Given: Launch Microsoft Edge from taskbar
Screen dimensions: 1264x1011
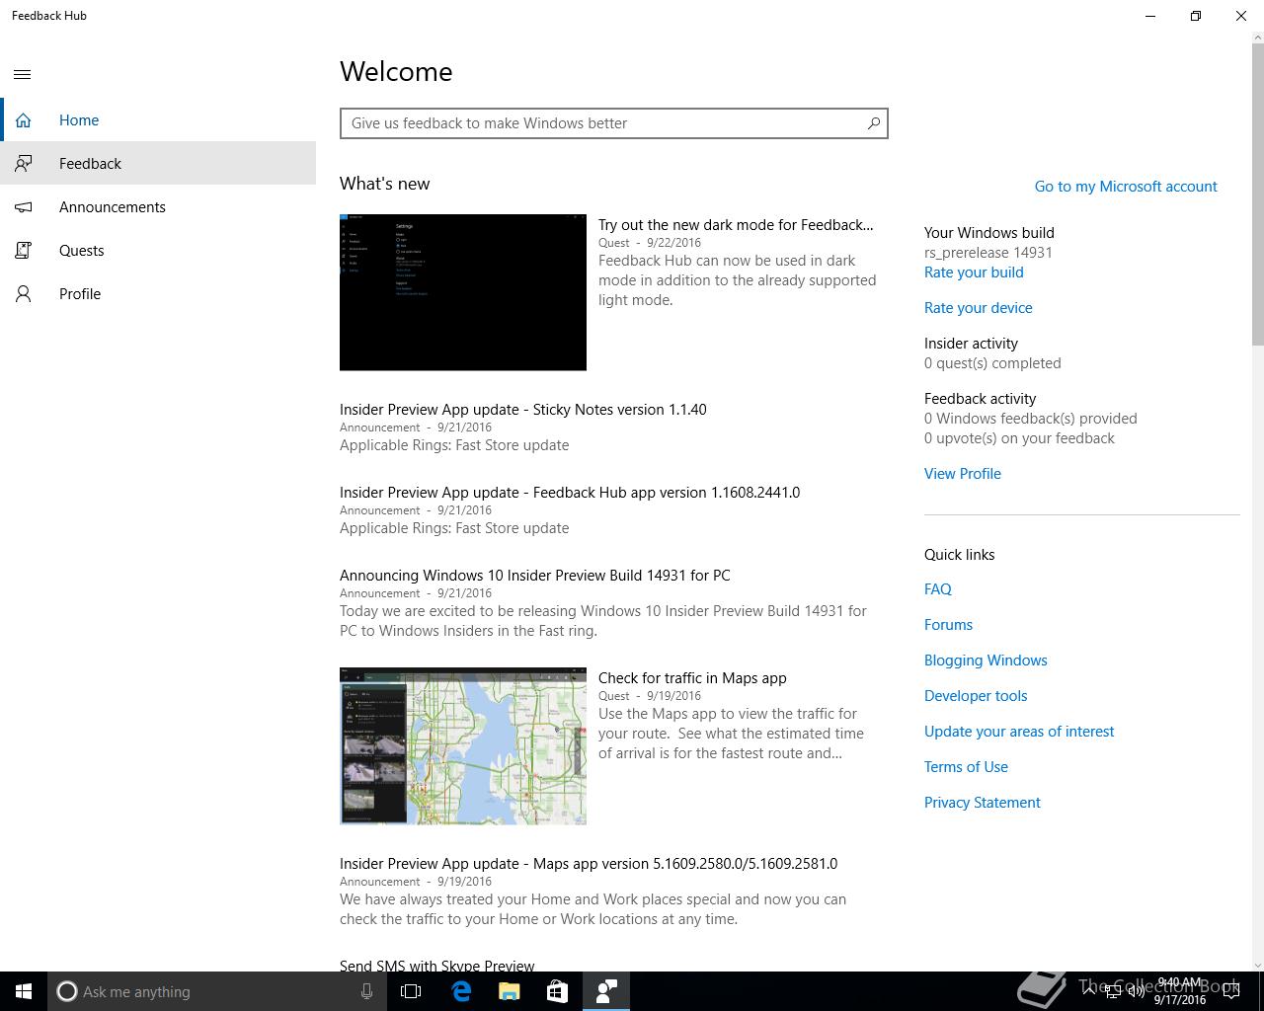Looking at the screenshot, I should (x=461, y=991).
